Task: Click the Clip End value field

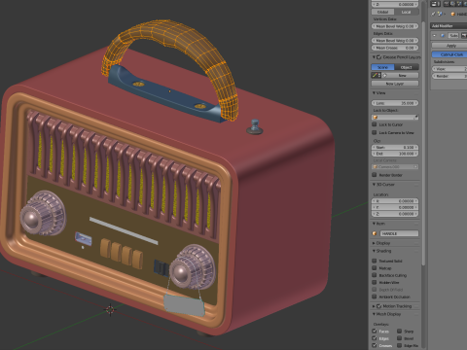Action: point(395,154)
